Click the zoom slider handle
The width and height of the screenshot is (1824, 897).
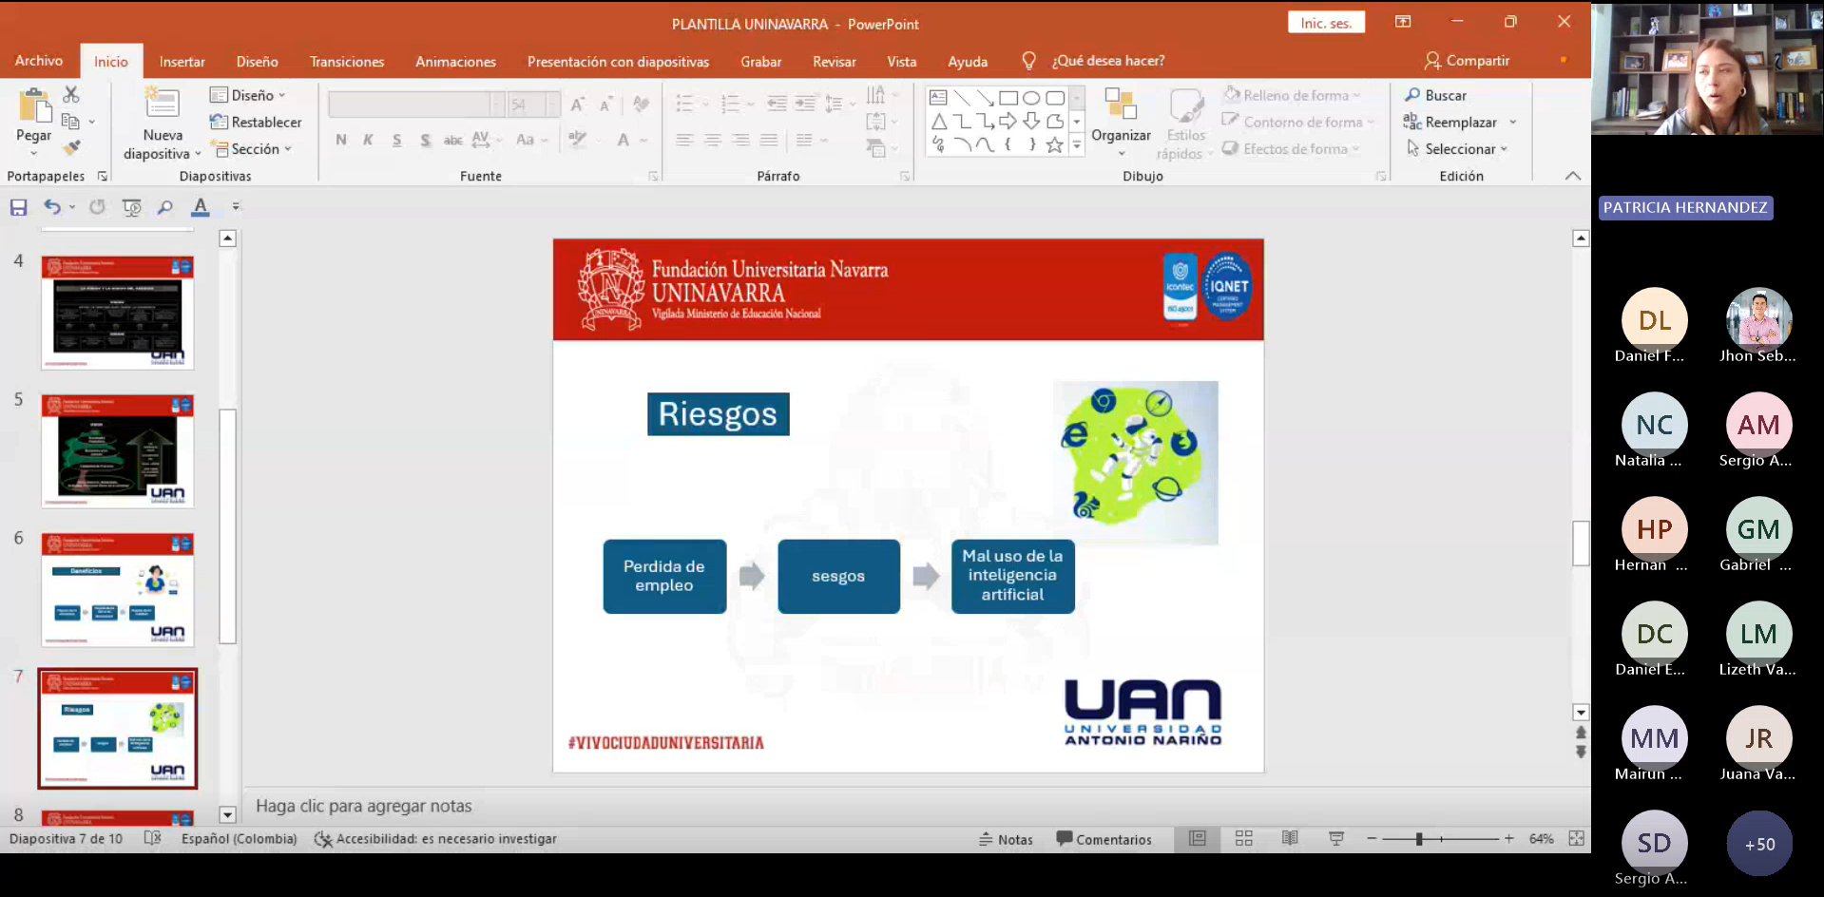click(x=1419, y=839)
